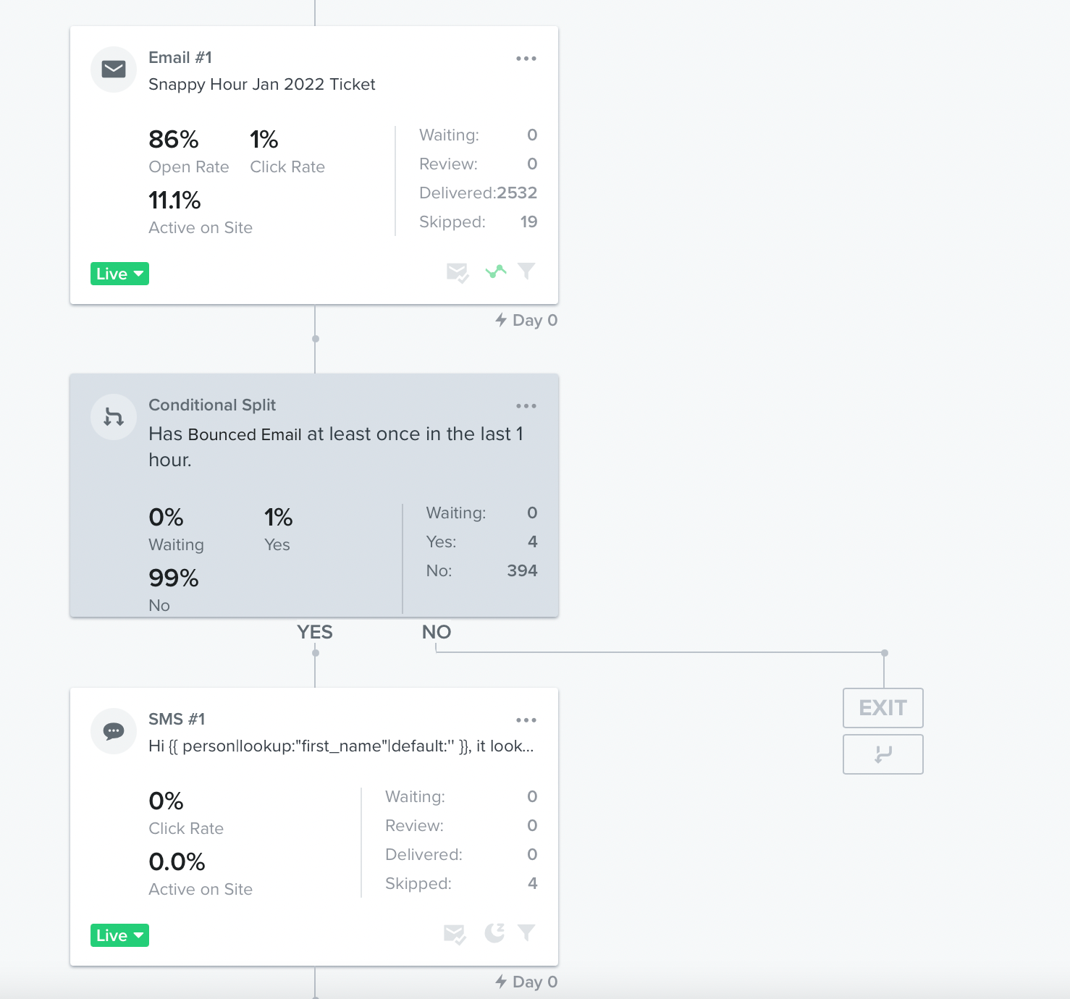Click the message check icon on SMS #1

455,935
